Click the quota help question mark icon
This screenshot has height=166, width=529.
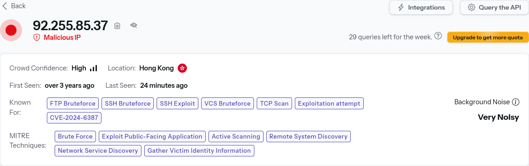[x=438, y=36]
